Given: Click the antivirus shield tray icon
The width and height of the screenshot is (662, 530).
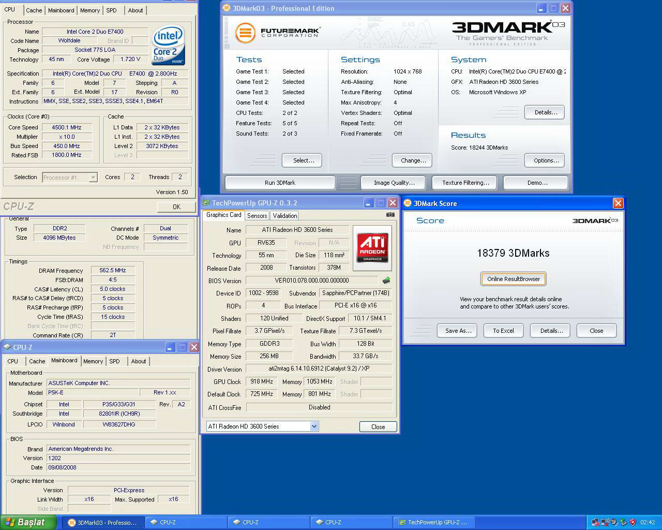Looking at the screenshot, I should click(633, 522).
